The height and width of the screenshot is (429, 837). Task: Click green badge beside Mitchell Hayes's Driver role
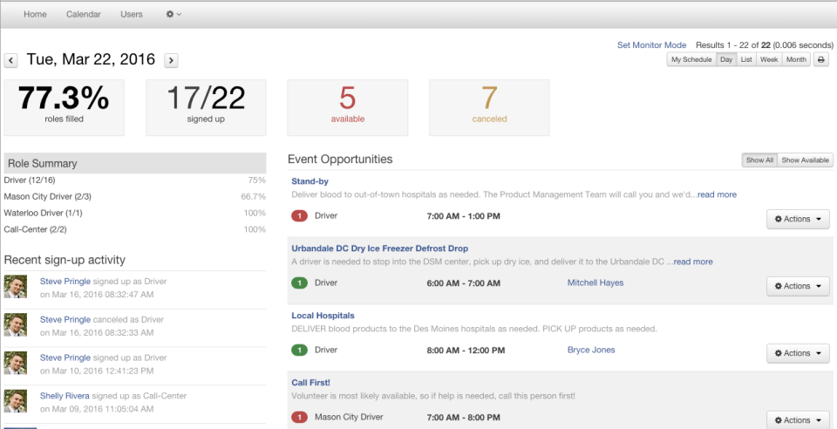pos(299,283)
